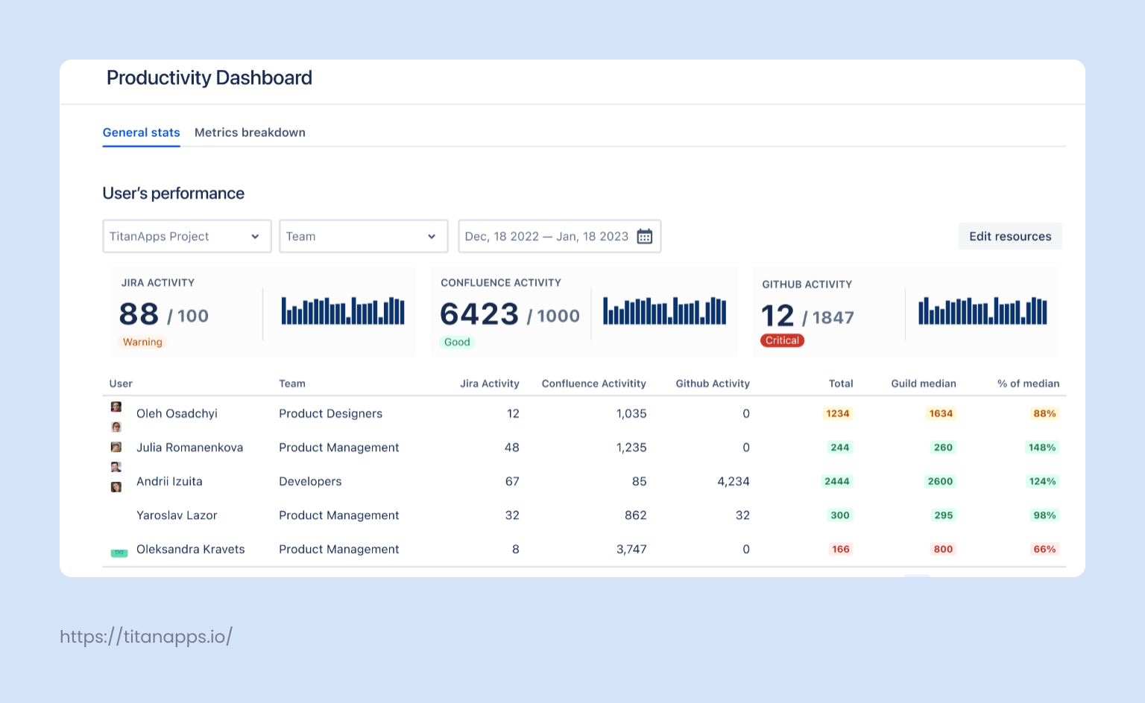Expand the TitanApps Project dropdown
The height and width of the screenshot is (703, 1145).
pyautogui.click(x=186, y=236)
